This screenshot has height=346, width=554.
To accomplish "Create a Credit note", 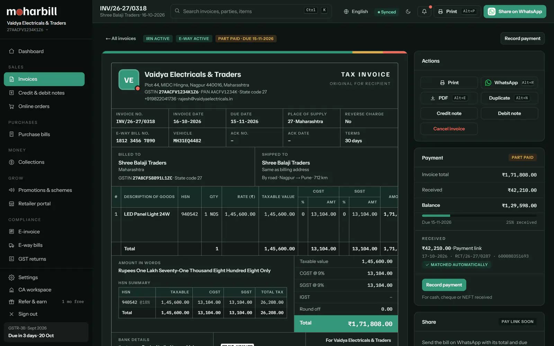I will pyautogui.click(x=449, y=113).
